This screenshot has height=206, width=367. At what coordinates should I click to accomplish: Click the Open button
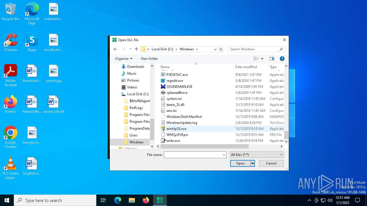pos(240,163)
